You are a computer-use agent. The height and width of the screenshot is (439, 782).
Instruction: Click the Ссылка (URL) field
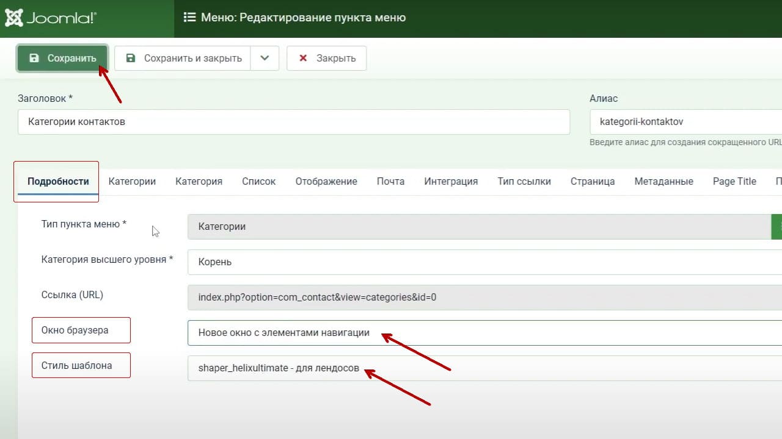tap(484, 298)
